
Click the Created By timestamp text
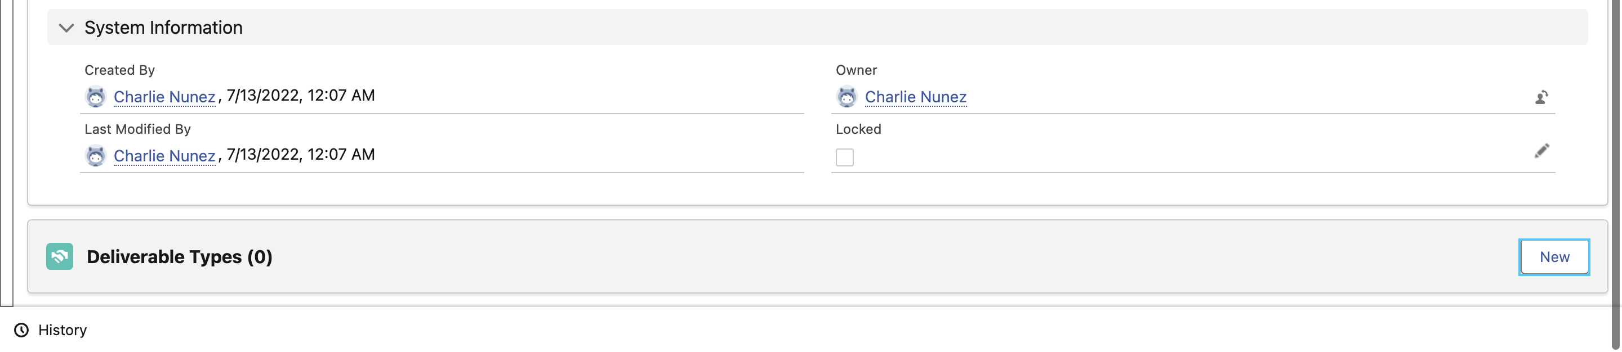(x=301, y=96)
